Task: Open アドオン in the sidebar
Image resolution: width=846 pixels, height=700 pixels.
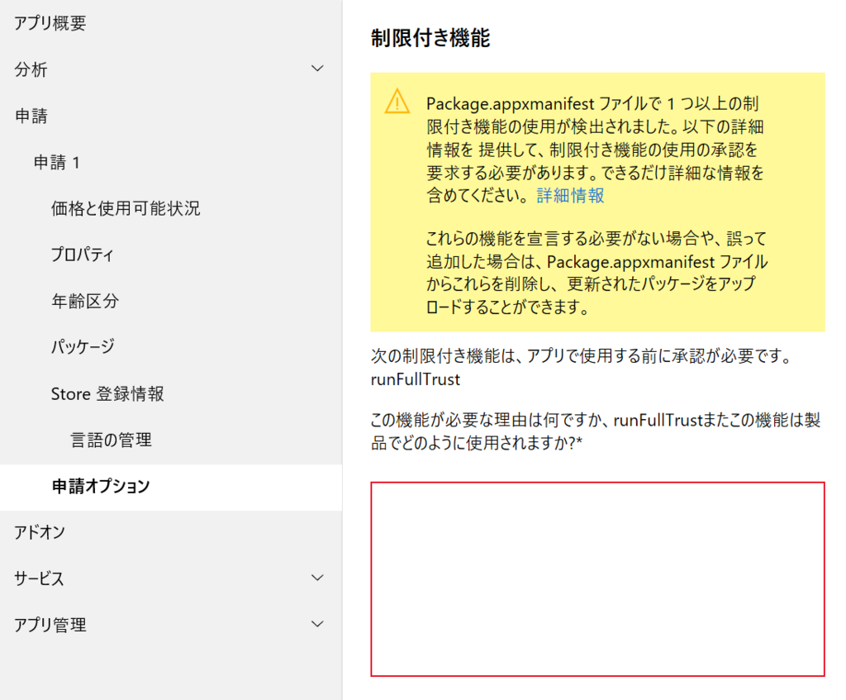Action: point(40,532)
